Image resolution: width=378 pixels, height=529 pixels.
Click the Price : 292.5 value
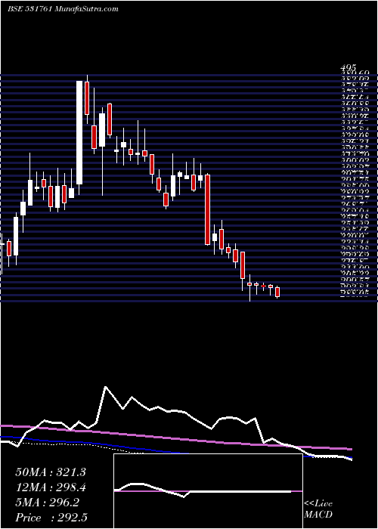pyautogui.click(x=53, y=518)
